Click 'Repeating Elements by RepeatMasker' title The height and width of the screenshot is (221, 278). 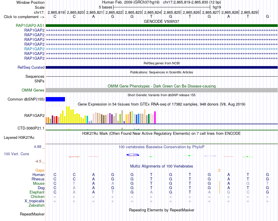(x=162, y=210)
